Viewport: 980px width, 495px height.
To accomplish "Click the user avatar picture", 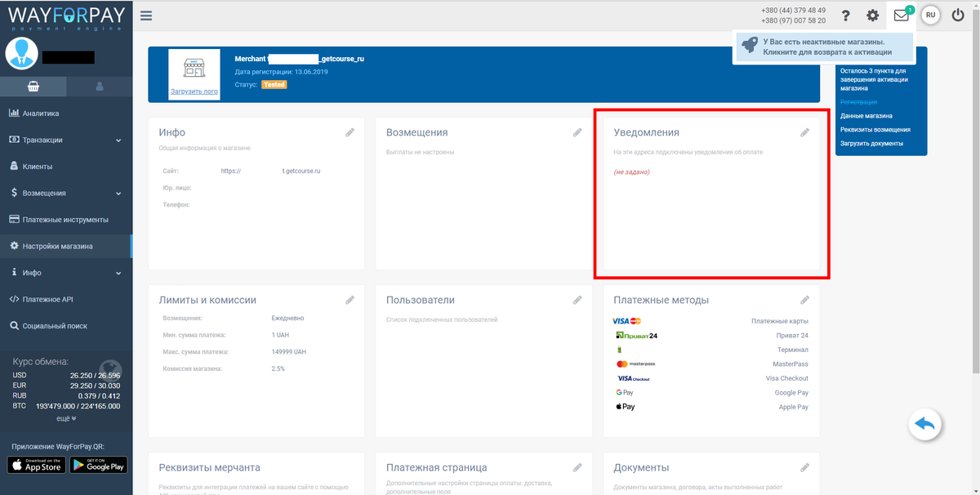I will (21, 54).
